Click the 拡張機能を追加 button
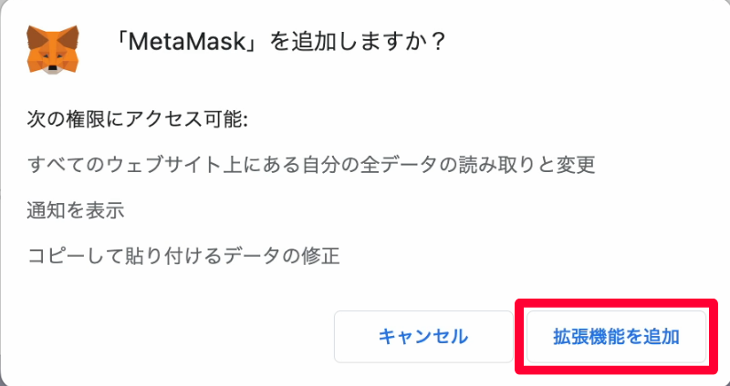The width and height of the screenshot is (730, 386). tap(617, 337)
